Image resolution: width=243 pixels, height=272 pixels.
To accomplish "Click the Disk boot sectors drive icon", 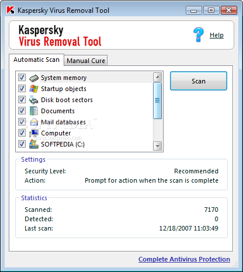I will coord(34,100).
